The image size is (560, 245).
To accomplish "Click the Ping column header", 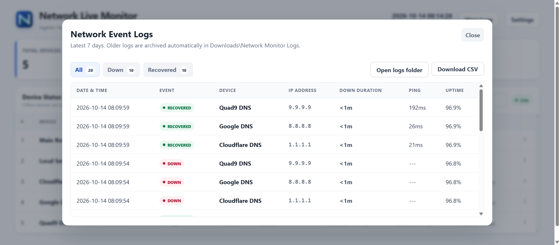I will (x=415, y=90).
